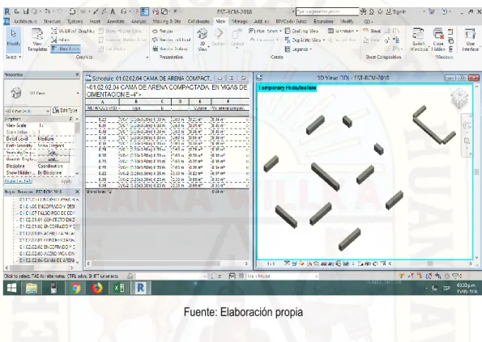This screenshot has width=482, height=342.
Task: Click the shopping cart Exchange Apps icon
Action: (432, 11)
